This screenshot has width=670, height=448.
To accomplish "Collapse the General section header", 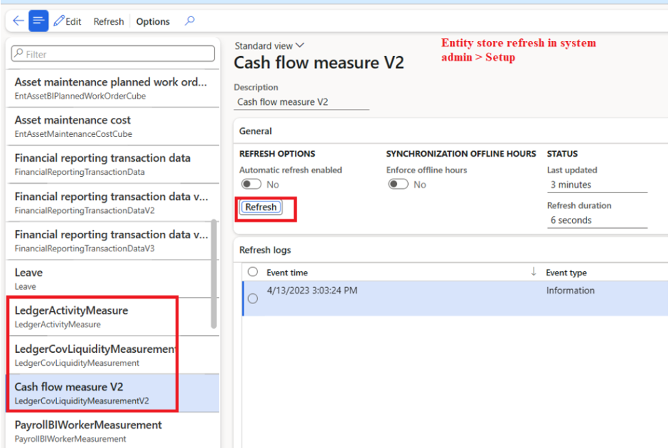I will (x=256, y=131).
